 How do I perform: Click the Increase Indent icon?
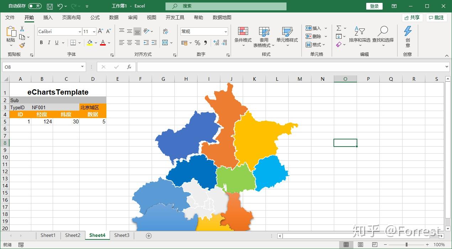pos(154,43)
